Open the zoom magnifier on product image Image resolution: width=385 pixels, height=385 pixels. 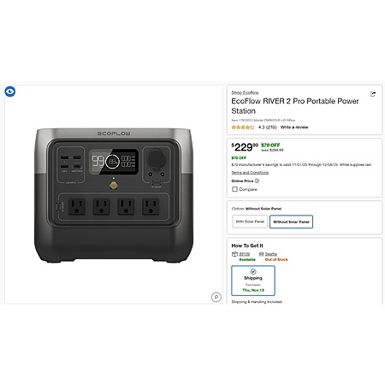pyautogui.click(x=216, y=297)
